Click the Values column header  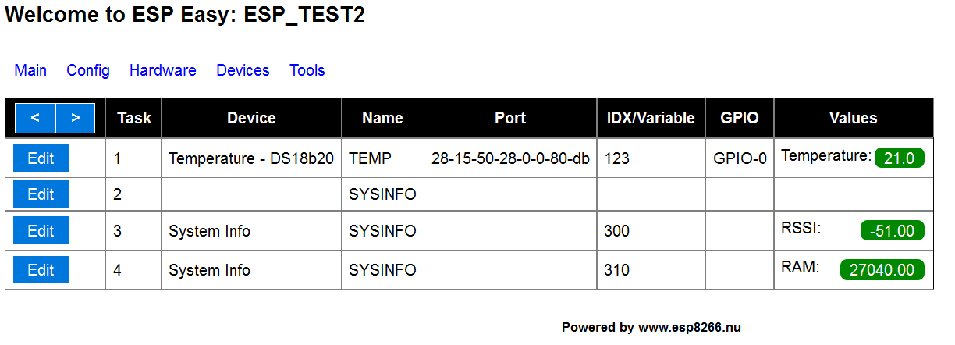[853, 118]
